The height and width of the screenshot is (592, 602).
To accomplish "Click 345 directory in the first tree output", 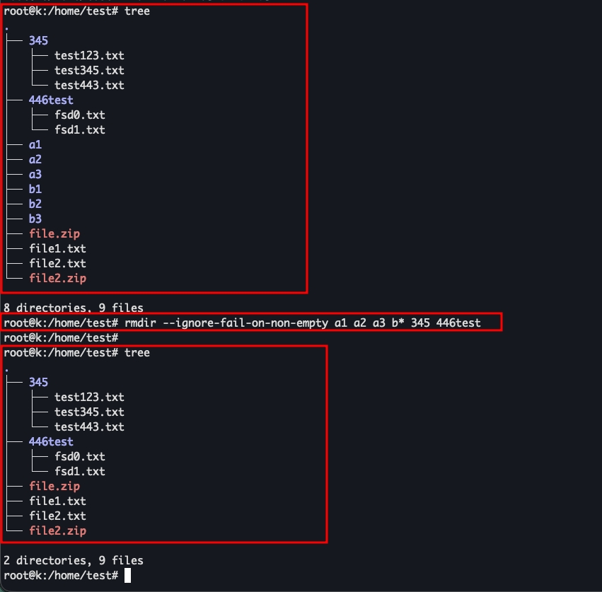I will [38, 41].
